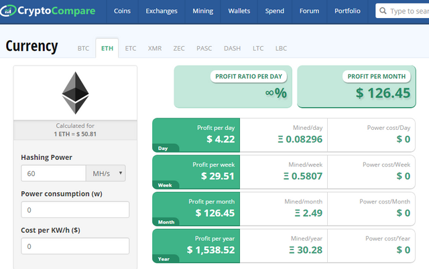Open the Coins menu
The height and width of the screenshot is (269, 429).
(122, 11)
